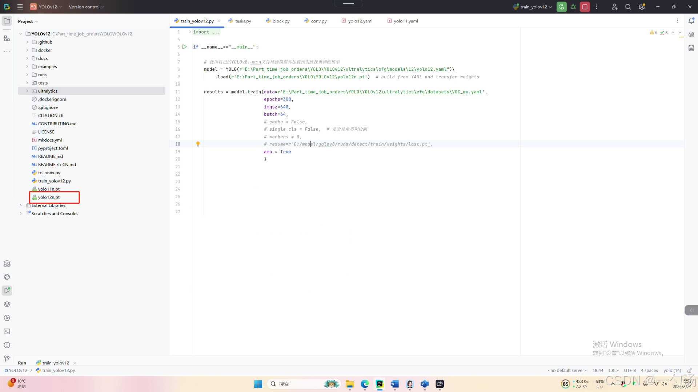The width and height of the screenshot is (698, 392).
Task: Click the run gutter arrow at line 5
Action: coord(185,47)
